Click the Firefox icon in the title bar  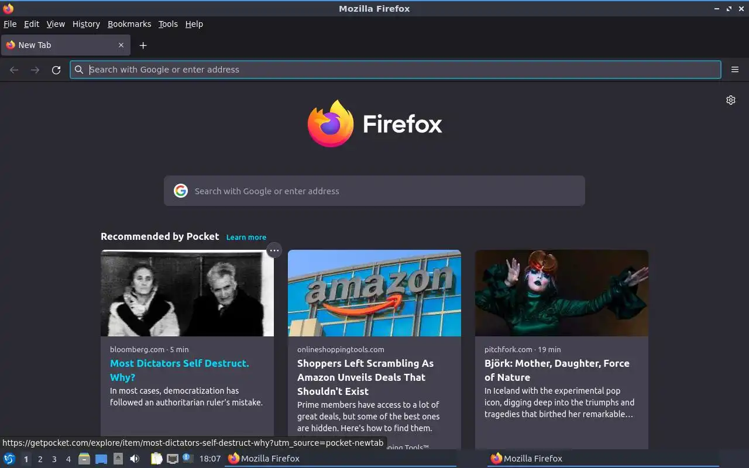pos(8,9)
